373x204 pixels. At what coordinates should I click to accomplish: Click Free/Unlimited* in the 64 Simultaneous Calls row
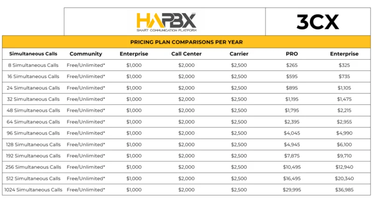[x=86, y=122]
